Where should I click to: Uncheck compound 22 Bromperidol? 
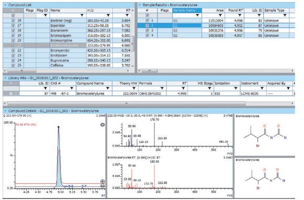pyautogui.click(x=13, y=50)
